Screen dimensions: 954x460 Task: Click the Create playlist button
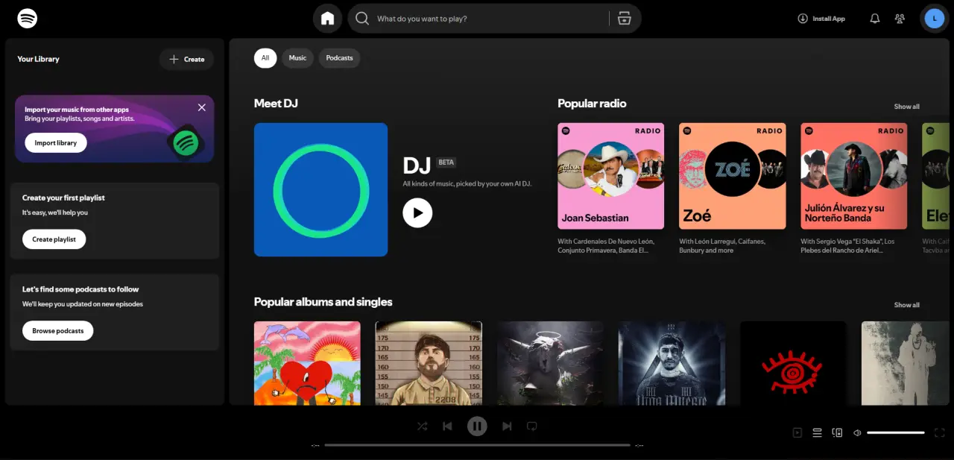tap(54, 239)
